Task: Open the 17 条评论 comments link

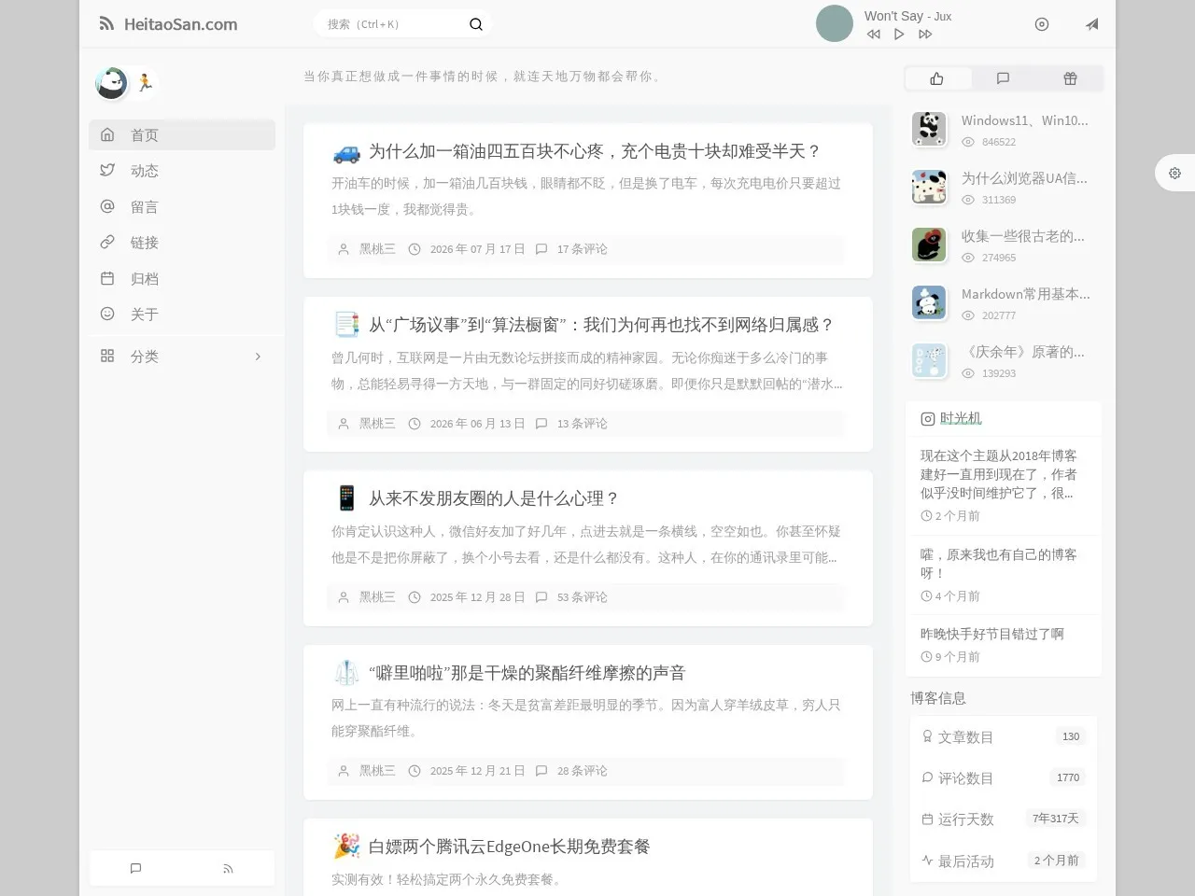Action: point(582,249)
